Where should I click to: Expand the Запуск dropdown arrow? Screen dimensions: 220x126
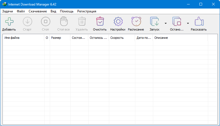(x=166, y=23)
